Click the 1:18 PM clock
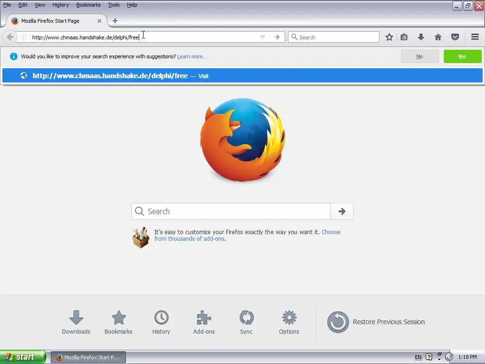The width and height of the screenshot is (485, 364). (x=467, y=357)
